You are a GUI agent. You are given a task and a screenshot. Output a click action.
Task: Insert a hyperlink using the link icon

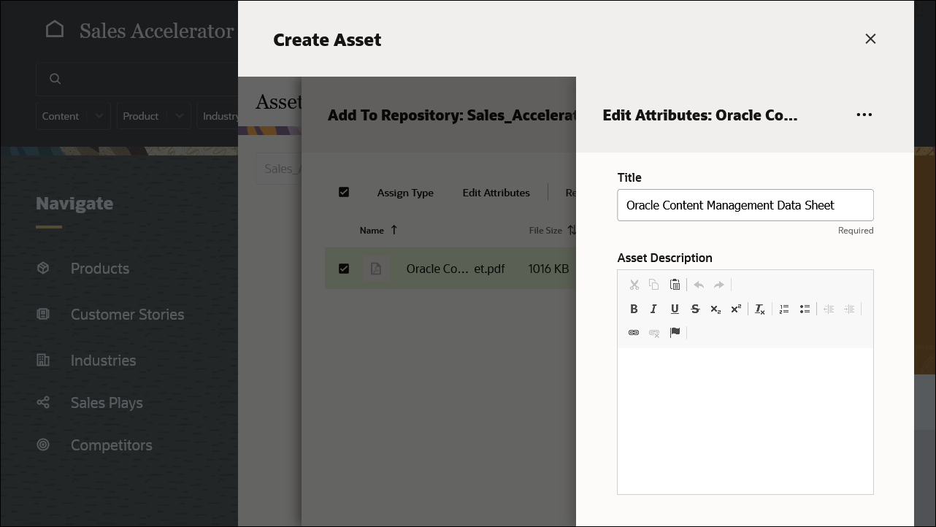[634, 332]
